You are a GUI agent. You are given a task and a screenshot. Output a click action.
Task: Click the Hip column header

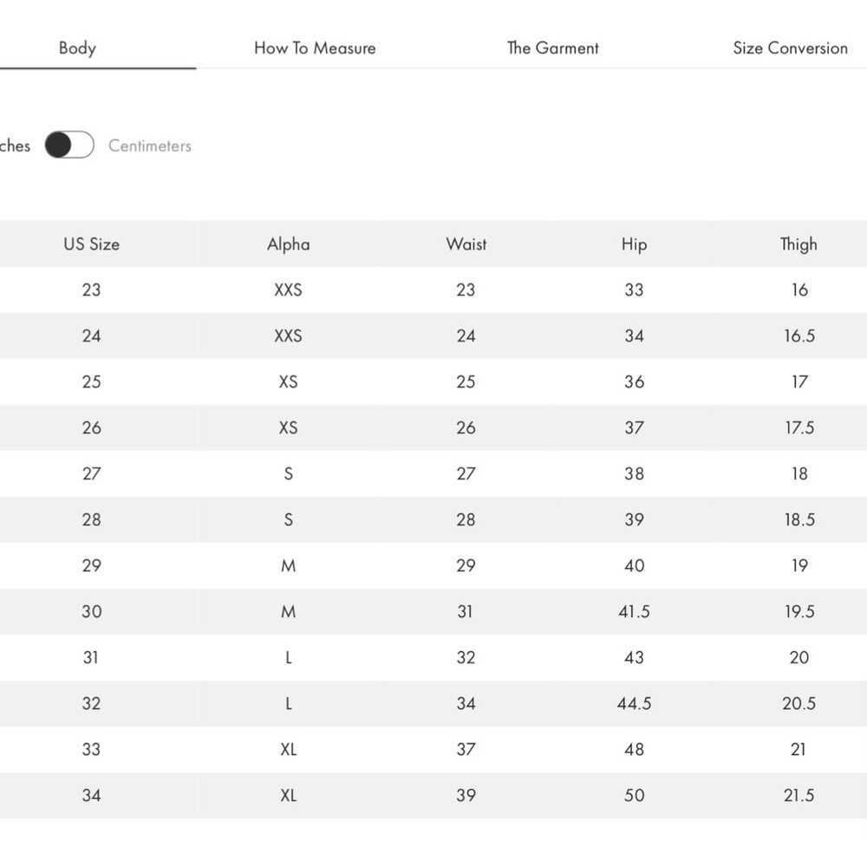(634, 244)
